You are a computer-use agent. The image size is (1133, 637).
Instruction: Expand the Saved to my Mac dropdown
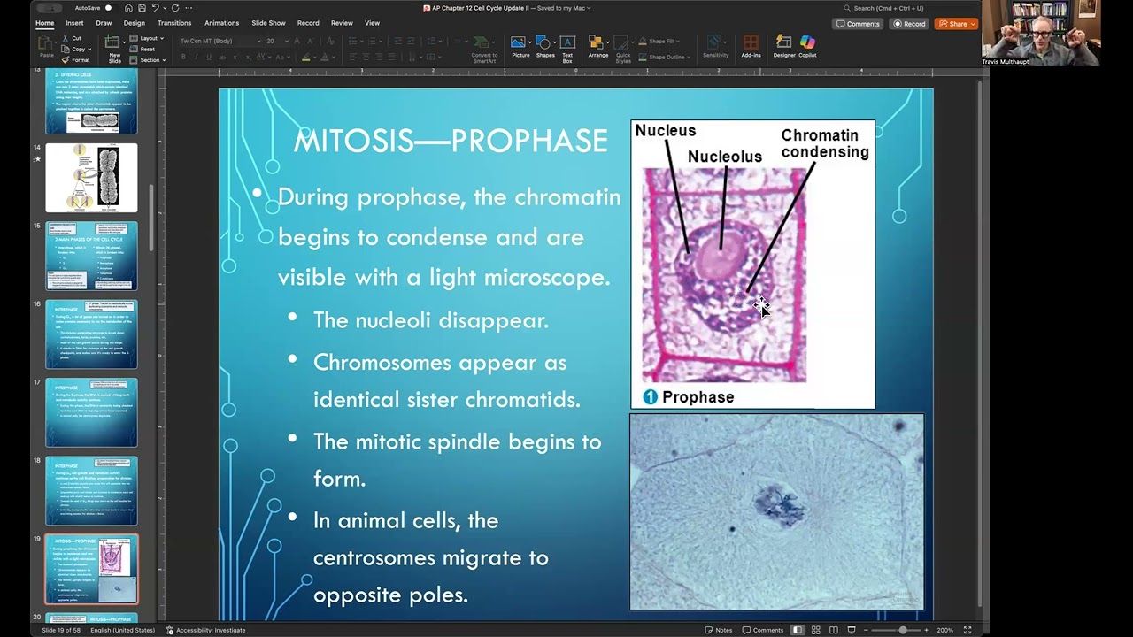click(563, 8)
